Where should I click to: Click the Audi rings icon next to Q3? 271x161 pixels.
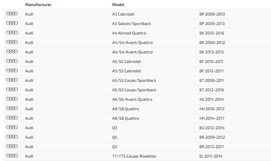(x=12, y=128)
